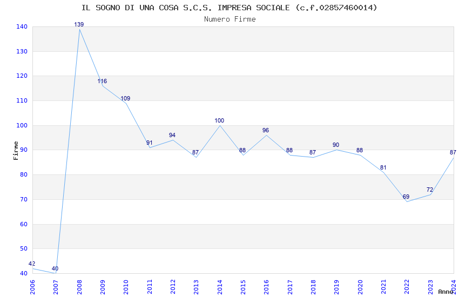Click y-axis tick label 140
This screenshot has width=459, height=297.
tap(22, 26)
